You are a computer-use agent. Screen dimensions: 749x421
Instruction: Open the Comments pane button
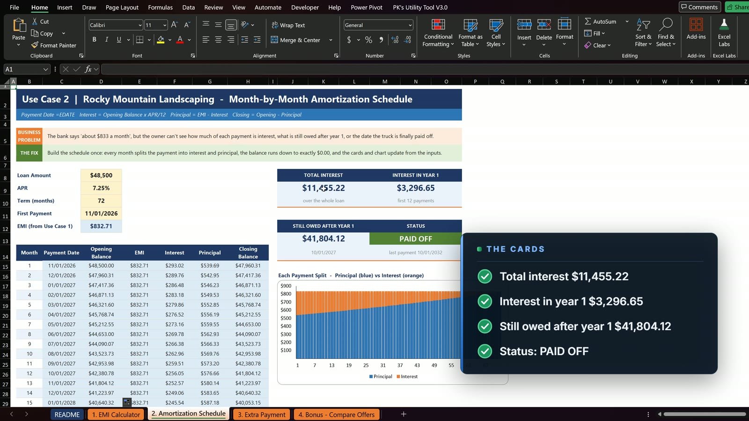[699, 7]
